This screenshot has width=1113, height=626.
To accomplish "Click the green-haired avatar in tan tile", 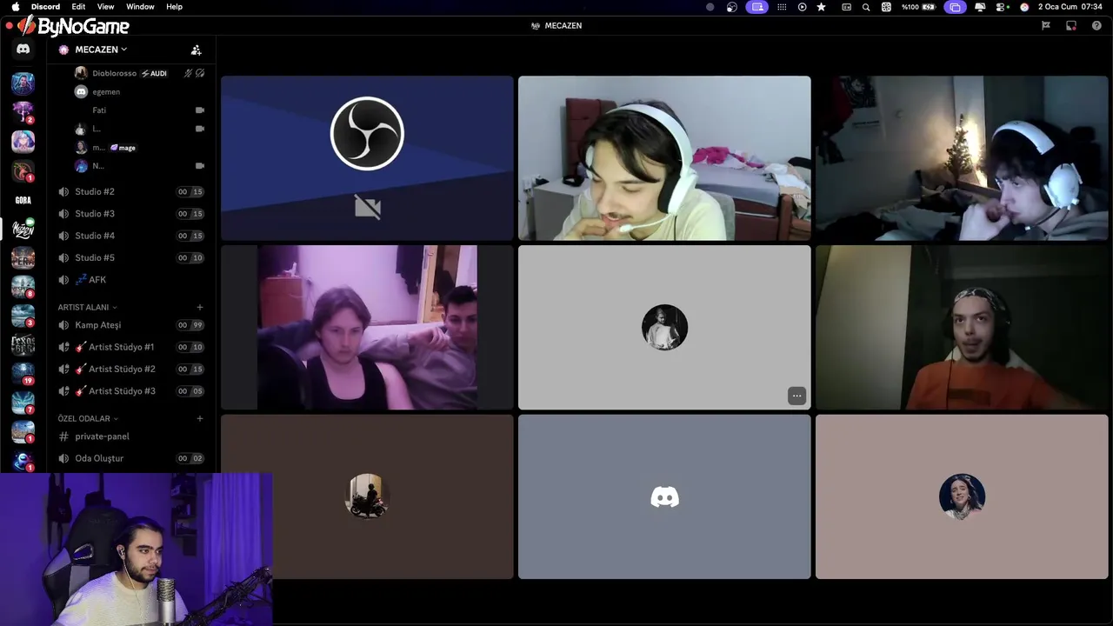I will coord(962,496).
